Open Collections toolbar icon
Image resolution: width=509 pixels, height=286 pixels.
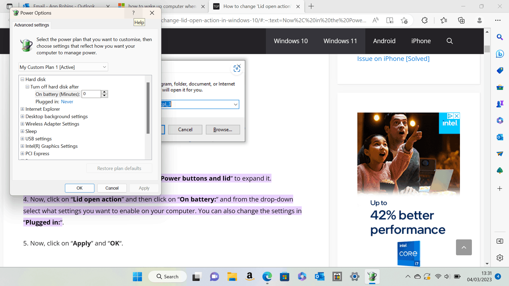pyautogui.click(x=461, y=20)
